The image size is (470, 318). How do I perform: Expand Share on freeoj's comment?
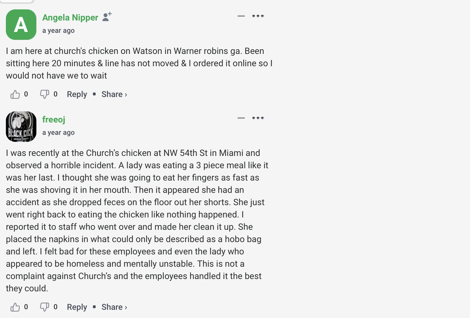[x=114, y=307]
